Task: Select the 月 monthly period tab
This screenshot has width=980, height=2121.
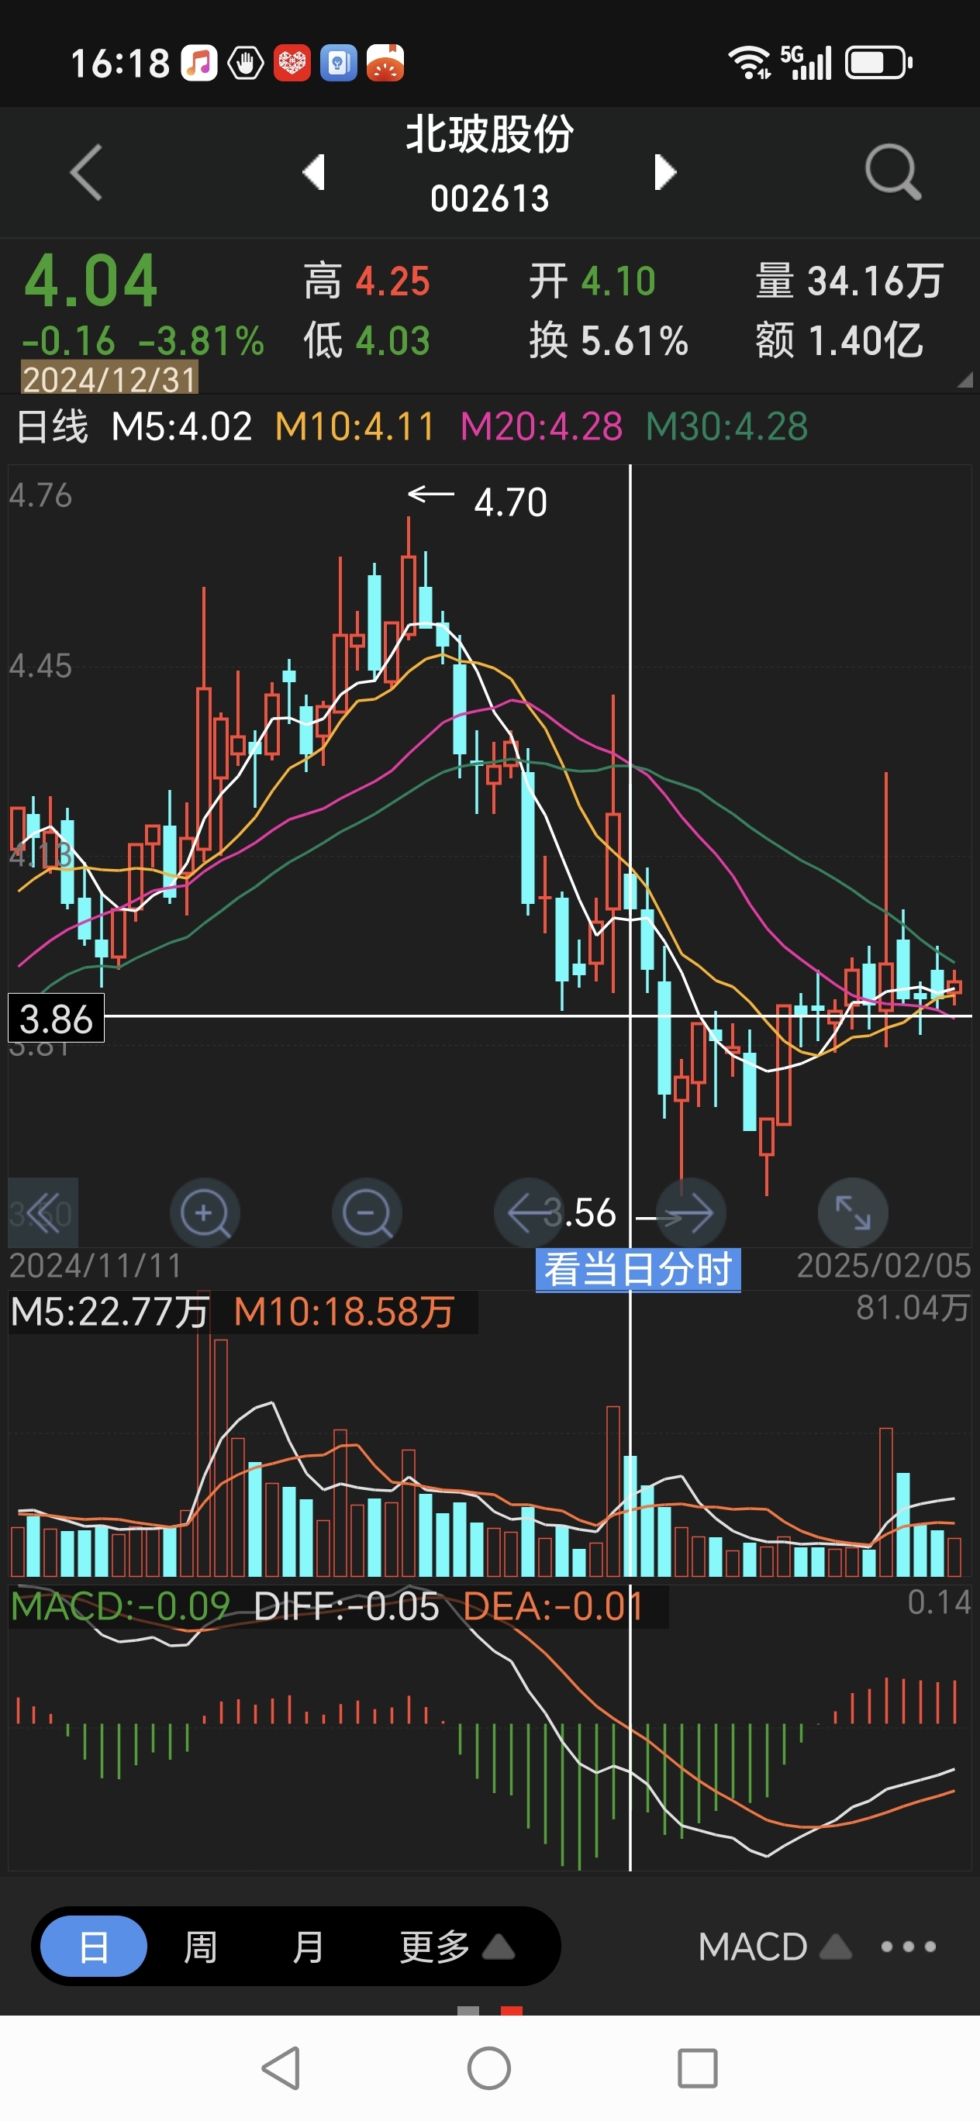Action: pyautogui.click(x=307, y=1947)
